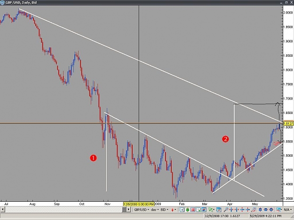This screenshot has width=294, height=220.
Task: Minimize the GBP/USD chart window
Action: pos(281,2)
